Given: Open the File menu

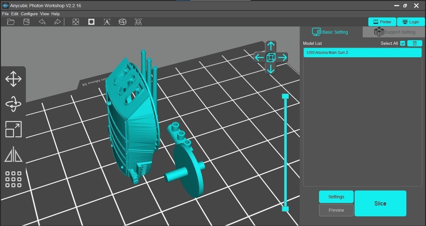Looking at the screenshot, I should click(x=5, y=14).
